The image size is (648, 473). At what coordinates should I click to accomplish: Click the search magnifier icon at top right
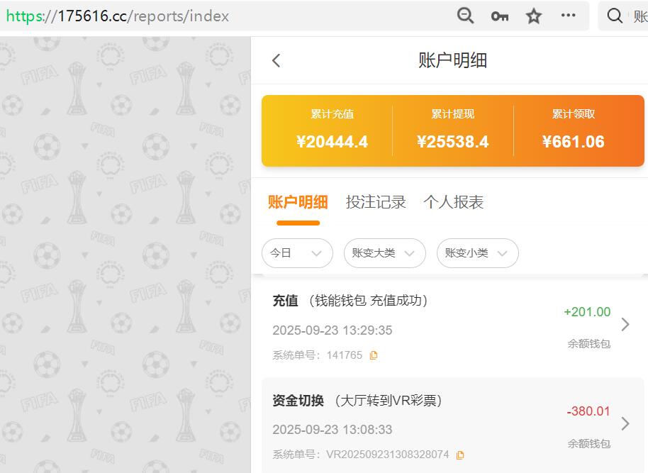614,16
